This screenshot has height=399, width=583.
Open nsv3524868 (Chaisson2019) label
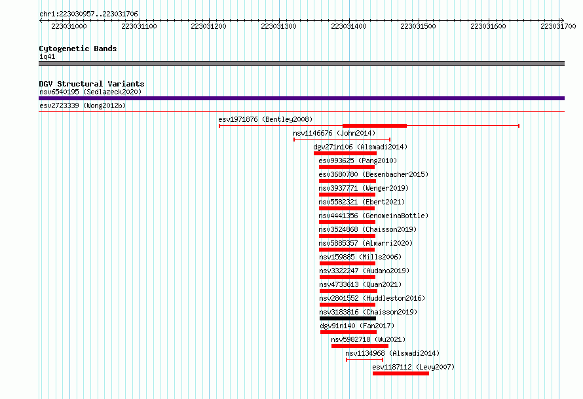367,229
